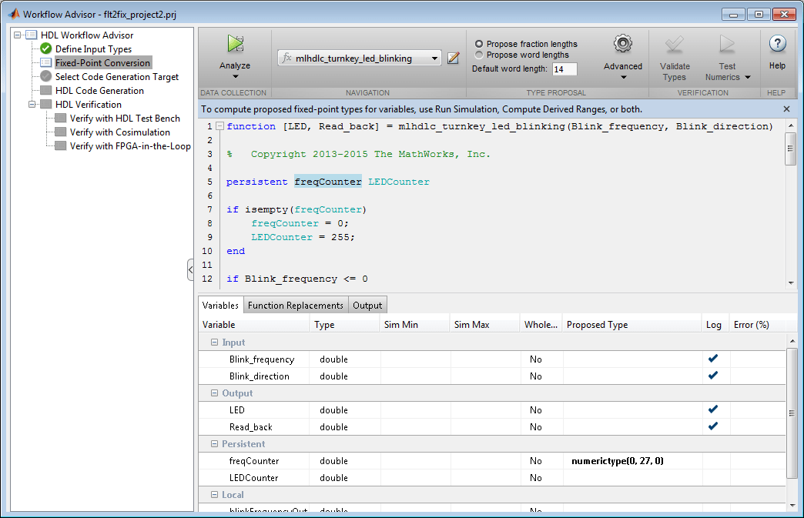This screenshot has width=804, height=518.
Task: Dismiss the blue info message bar
Action: coord(786,109)
